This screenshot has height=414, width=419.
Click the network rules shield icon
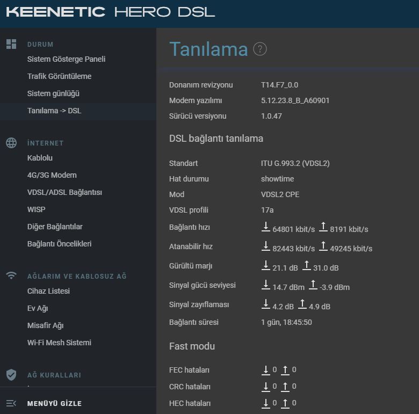click(11, 375)
